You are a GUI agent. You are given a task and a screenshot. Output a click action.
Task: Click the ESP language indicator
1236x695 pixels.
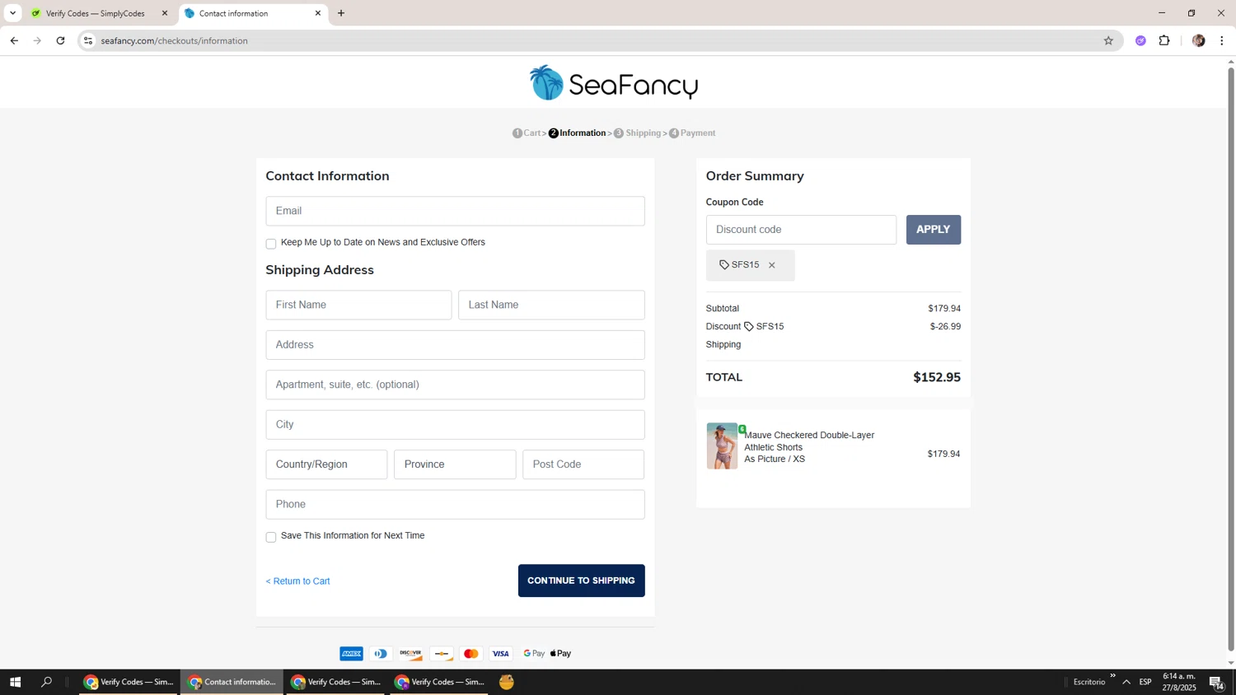tap(1145, 682)
